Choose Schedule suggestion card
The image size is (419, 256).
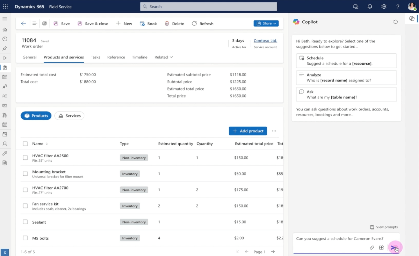346,61
